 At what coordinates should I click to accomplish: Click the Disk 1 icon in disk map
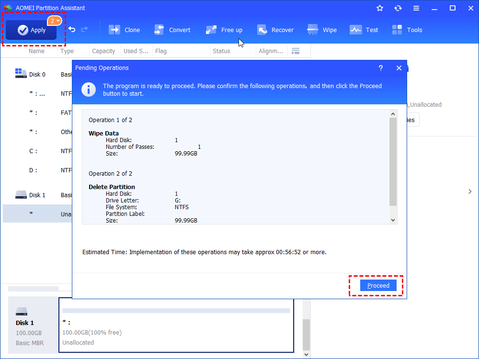point(22,312)
